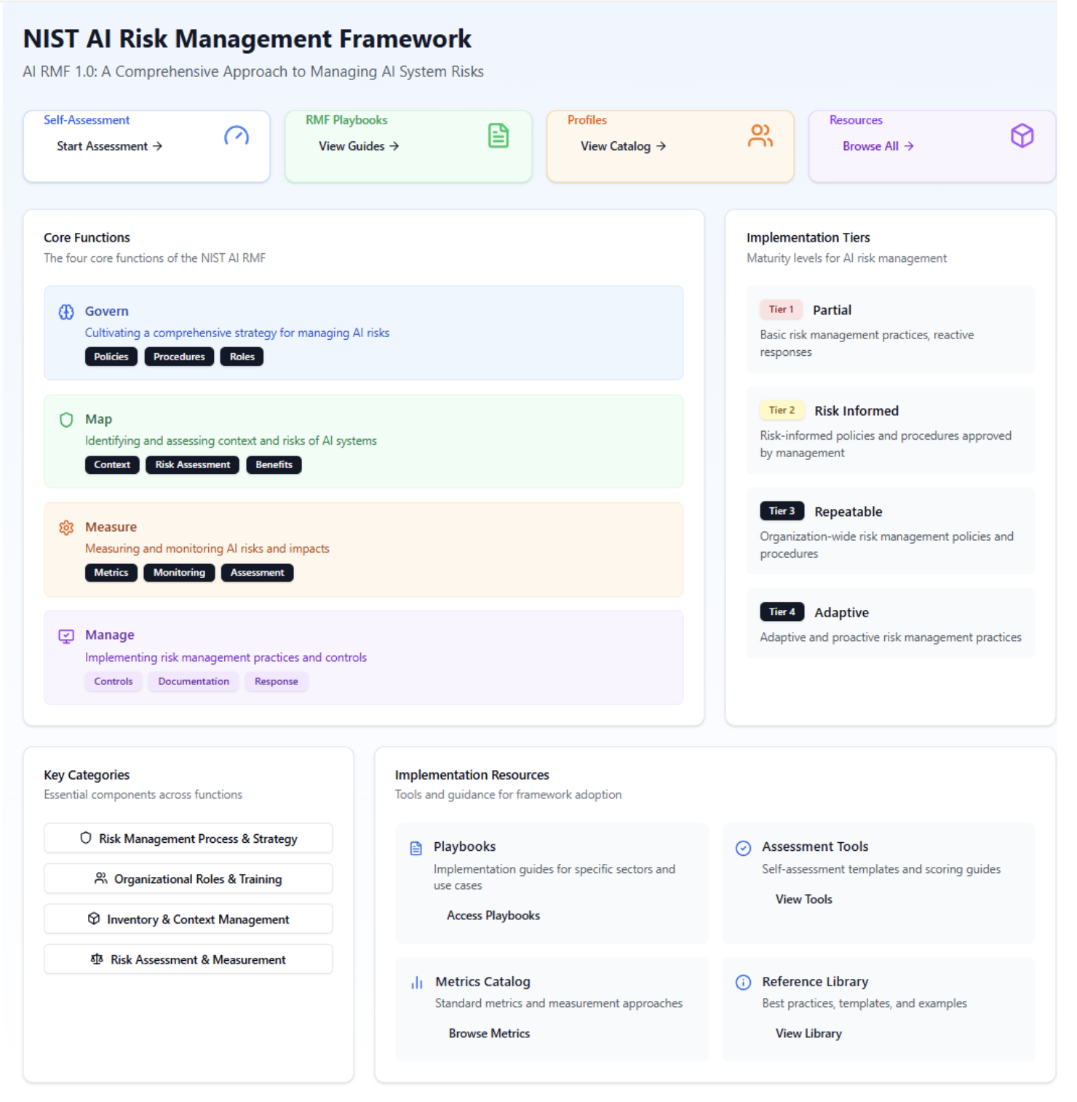This screenshot has height=1102, width=1077.
Task: Select the Benefits tag under Map
Action: tap(274, 464)
